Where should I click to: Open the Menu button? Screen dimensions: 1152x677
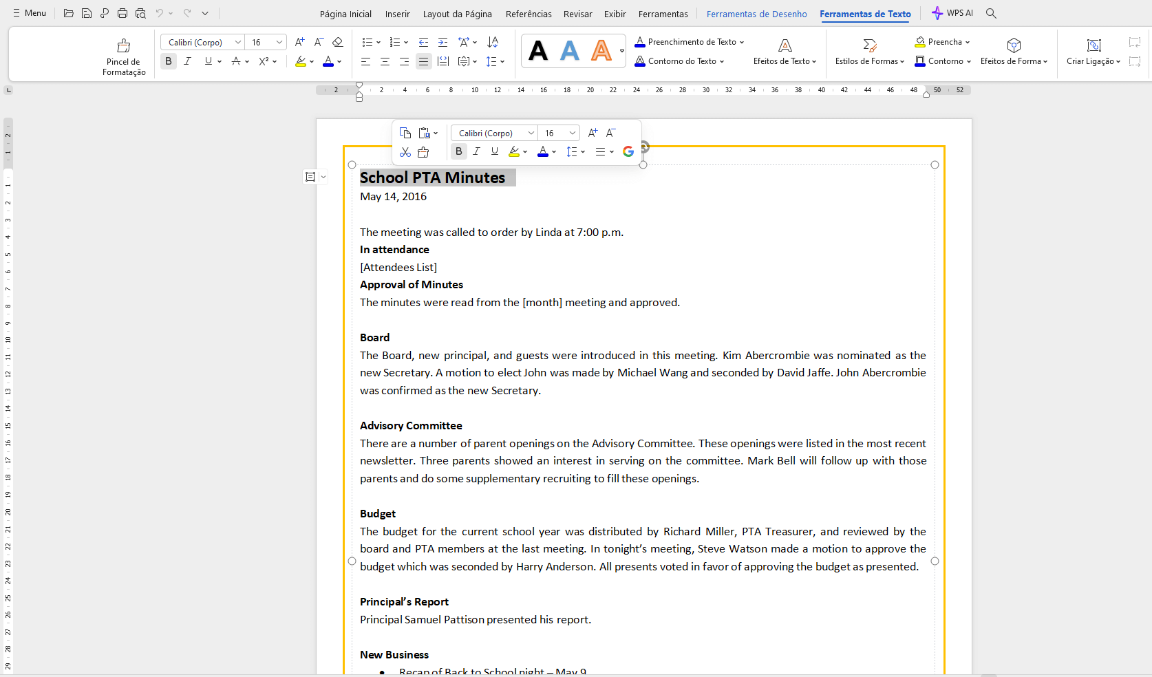tap(30, 13)
